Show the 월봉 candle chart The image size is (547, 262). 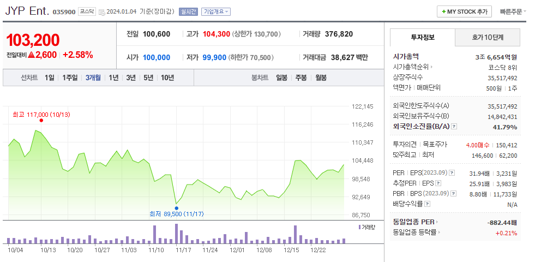[x=321, y=78]
